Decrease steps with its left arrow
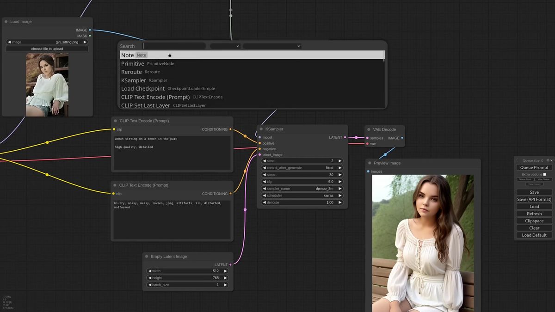The height and width of the screenshot is (312, 555). click(265, 175)
